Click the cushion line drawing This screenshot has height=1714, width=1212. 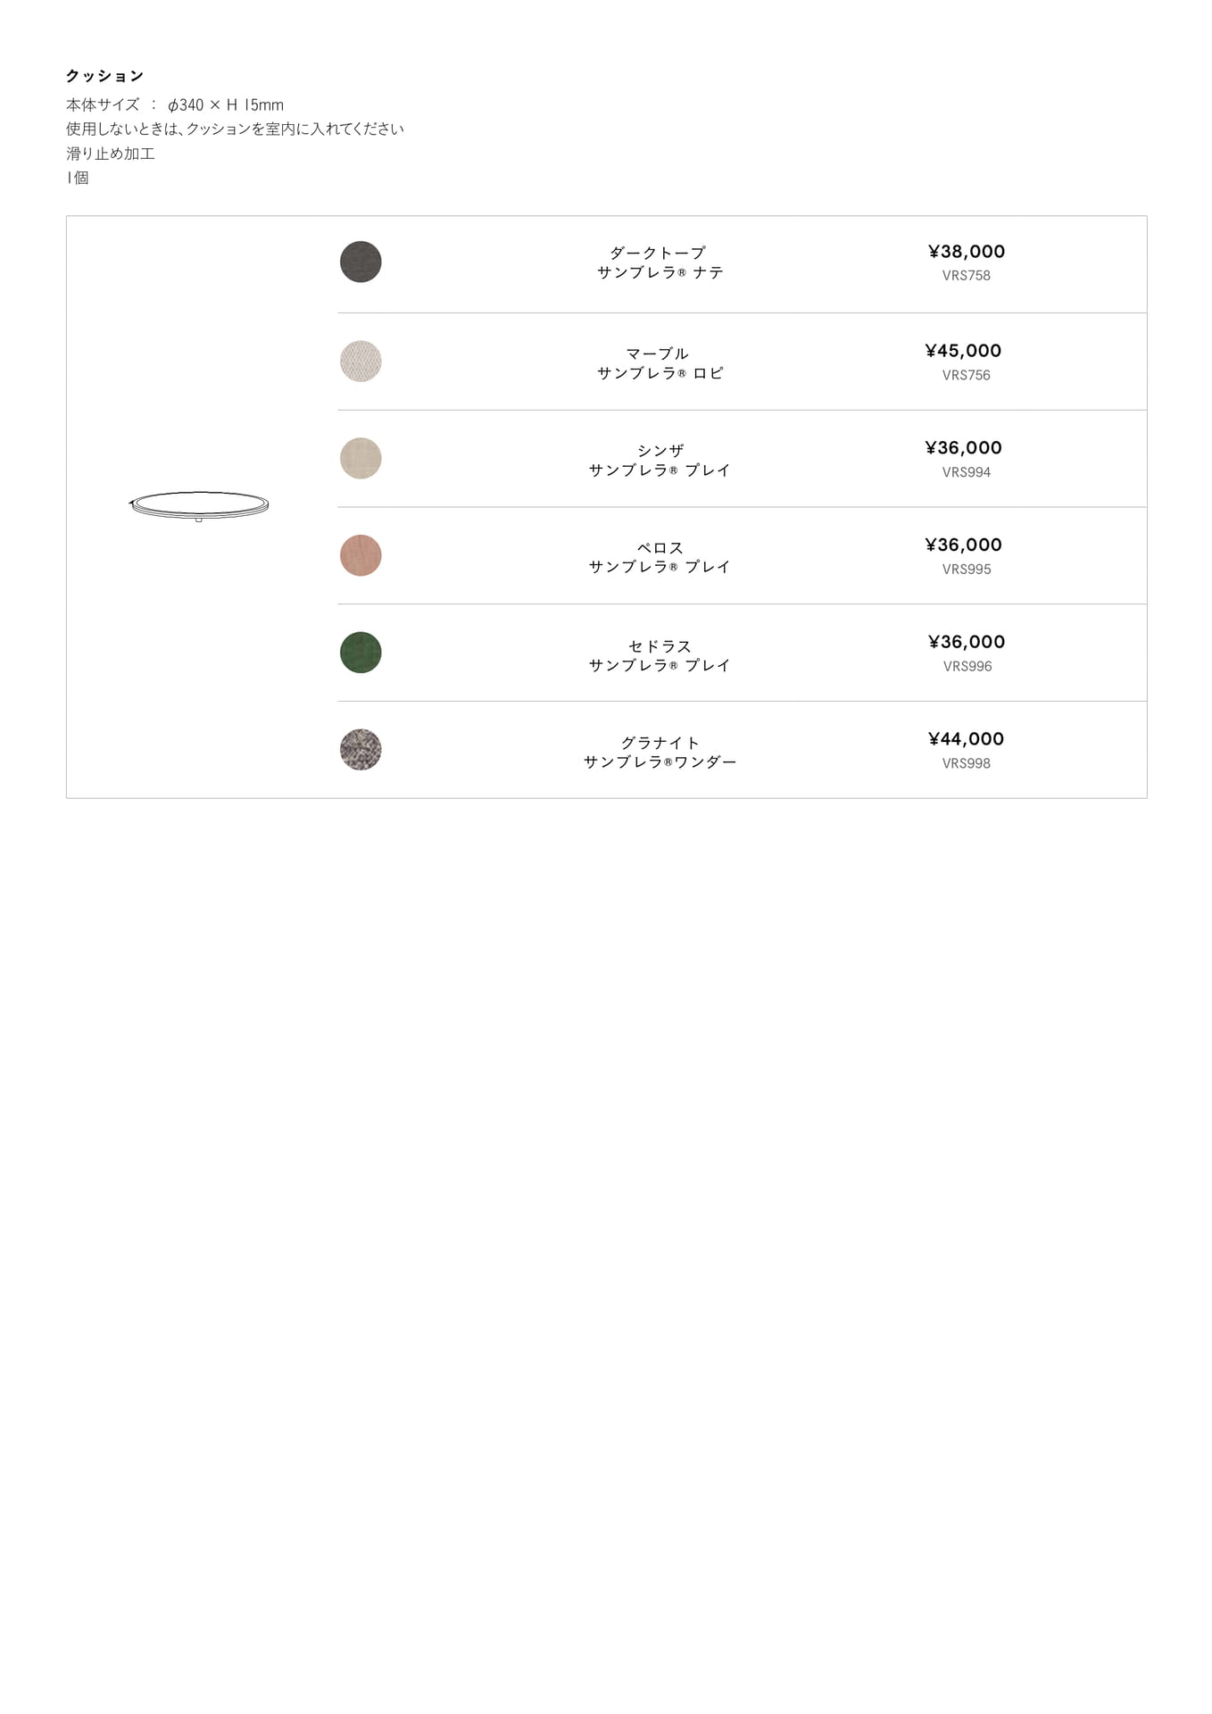pos(198,505)
